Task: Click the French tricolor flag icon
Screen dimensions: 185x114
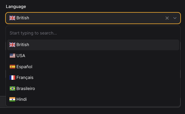Action: pyautogui.click(x=12, y=78)
